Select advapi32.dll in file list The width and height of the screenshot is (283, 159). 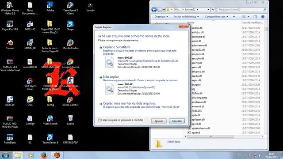pos(198,50)
